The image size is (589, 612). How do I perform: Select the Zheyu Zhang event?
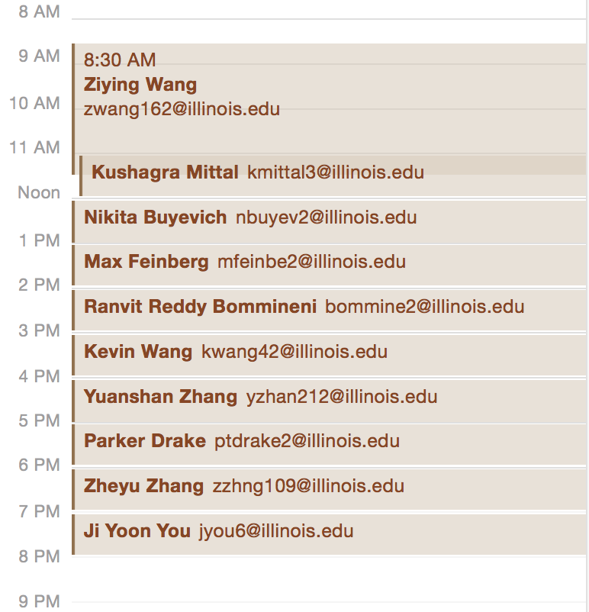(143, 486)
